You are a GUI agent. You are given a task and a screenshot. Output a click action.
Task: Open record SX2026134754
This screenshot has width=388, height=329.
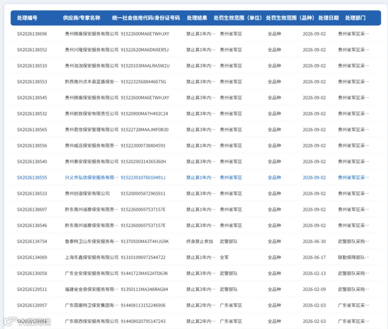(32, 241)
